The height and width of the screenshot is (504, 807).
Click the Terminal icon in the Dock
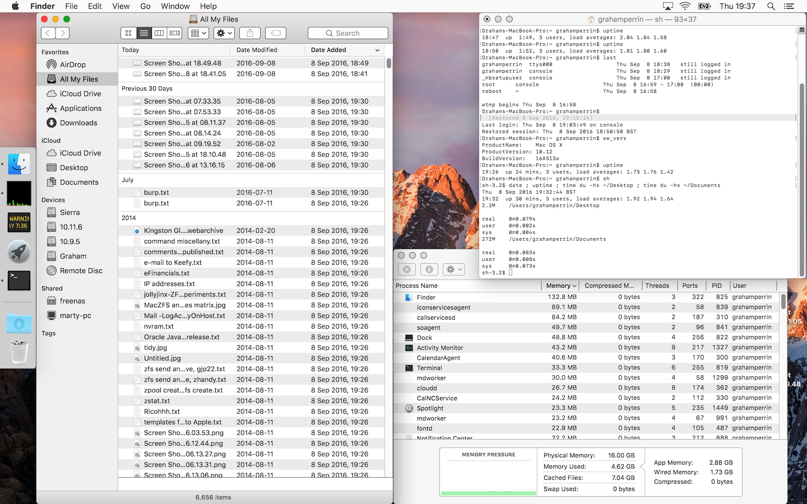pos(19,281)
